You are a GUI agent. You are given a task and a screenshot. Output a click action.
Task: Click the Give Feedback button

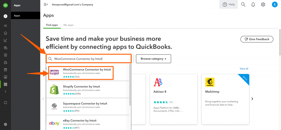pyautogui.click(x=257, y=39)
